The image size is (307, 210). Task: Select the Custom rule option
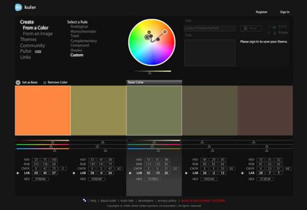coord(77,55)
